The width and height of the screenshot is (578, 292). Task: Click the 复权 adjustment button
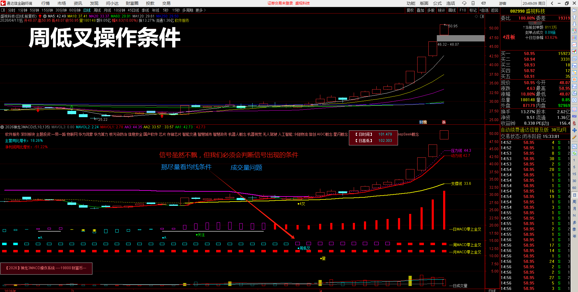pyautogui.click(x=410, y=10)
